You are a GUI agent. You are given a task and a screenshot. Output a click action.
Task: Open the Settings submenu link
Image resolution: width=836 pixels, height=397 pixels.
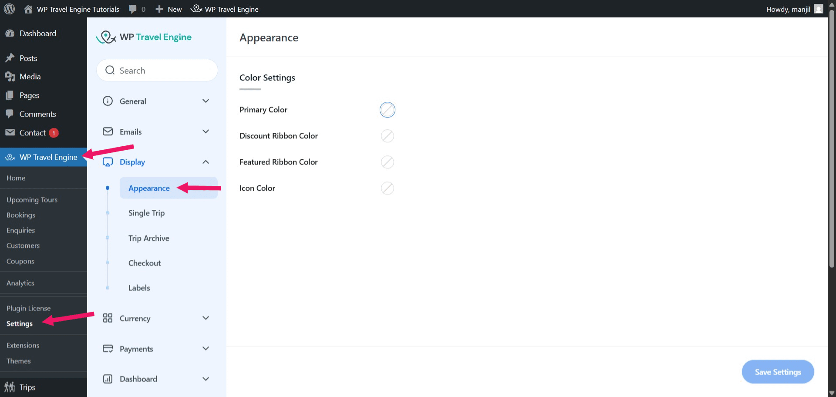point(20,323)
